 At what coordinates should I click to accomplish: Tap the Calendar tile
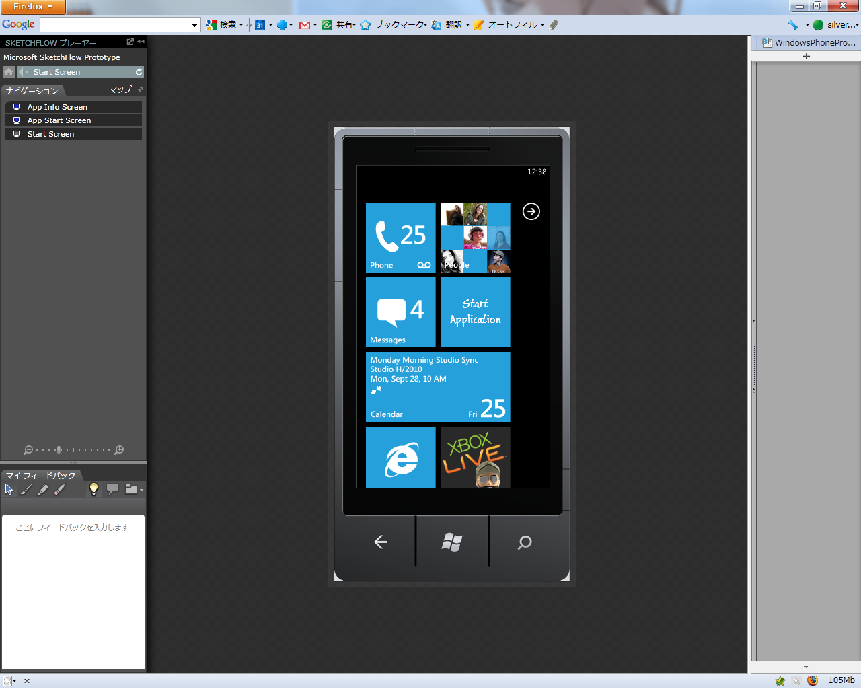point(438,387)
